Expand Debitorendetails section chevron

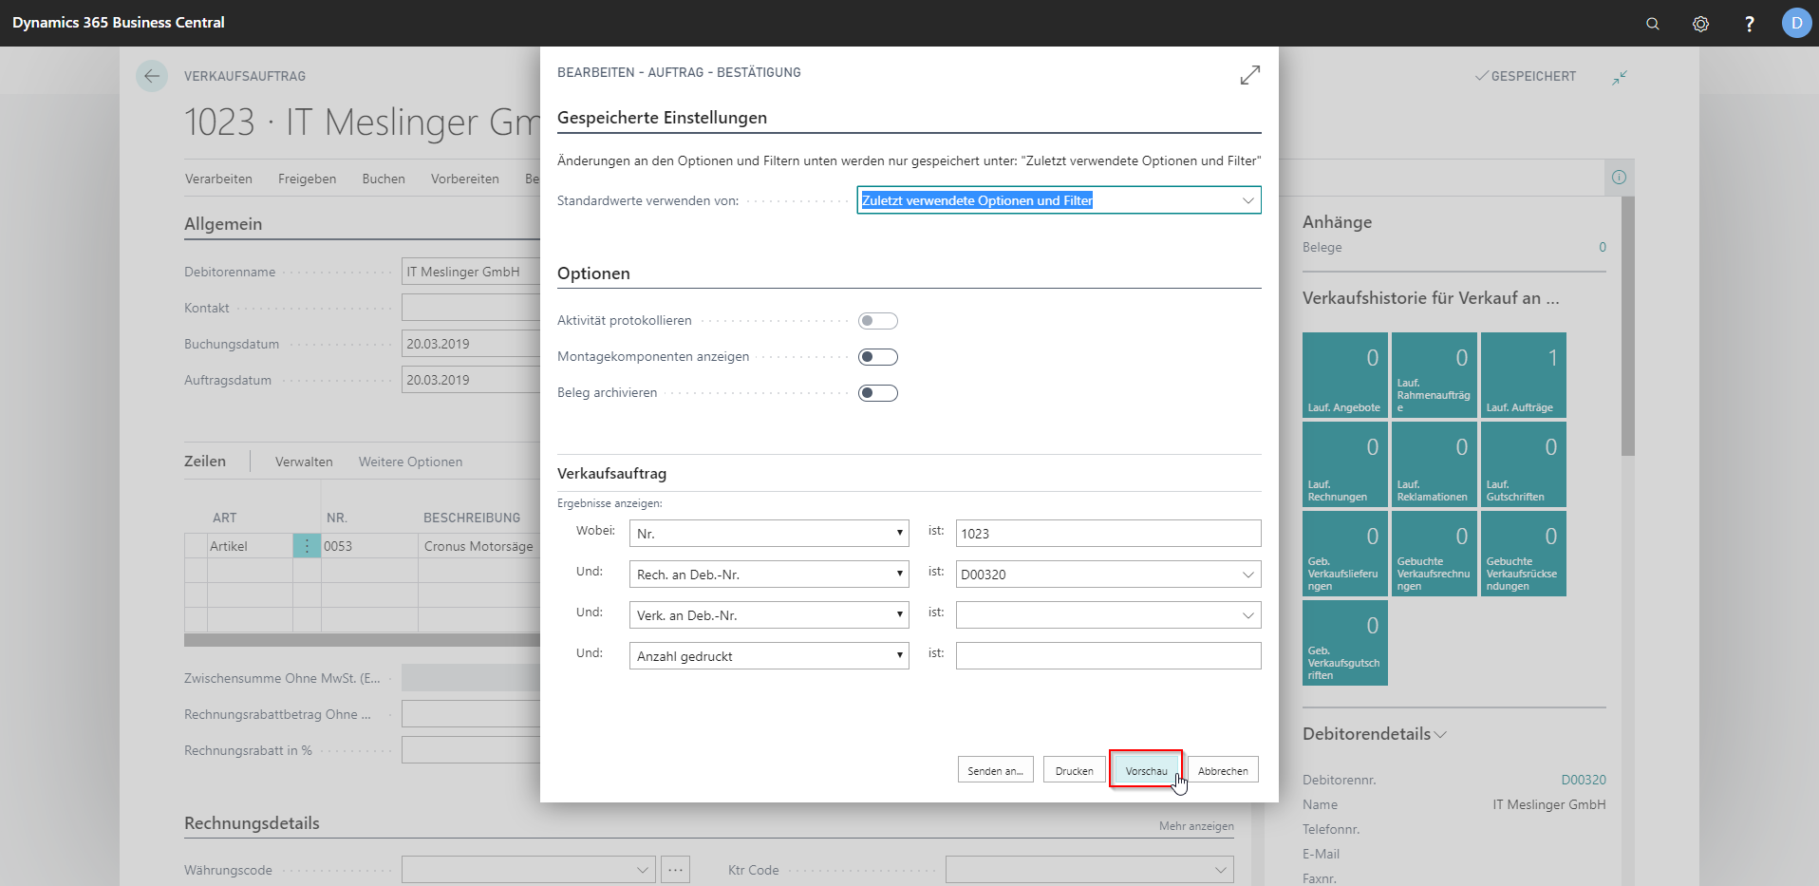(x=1440, y=734)
